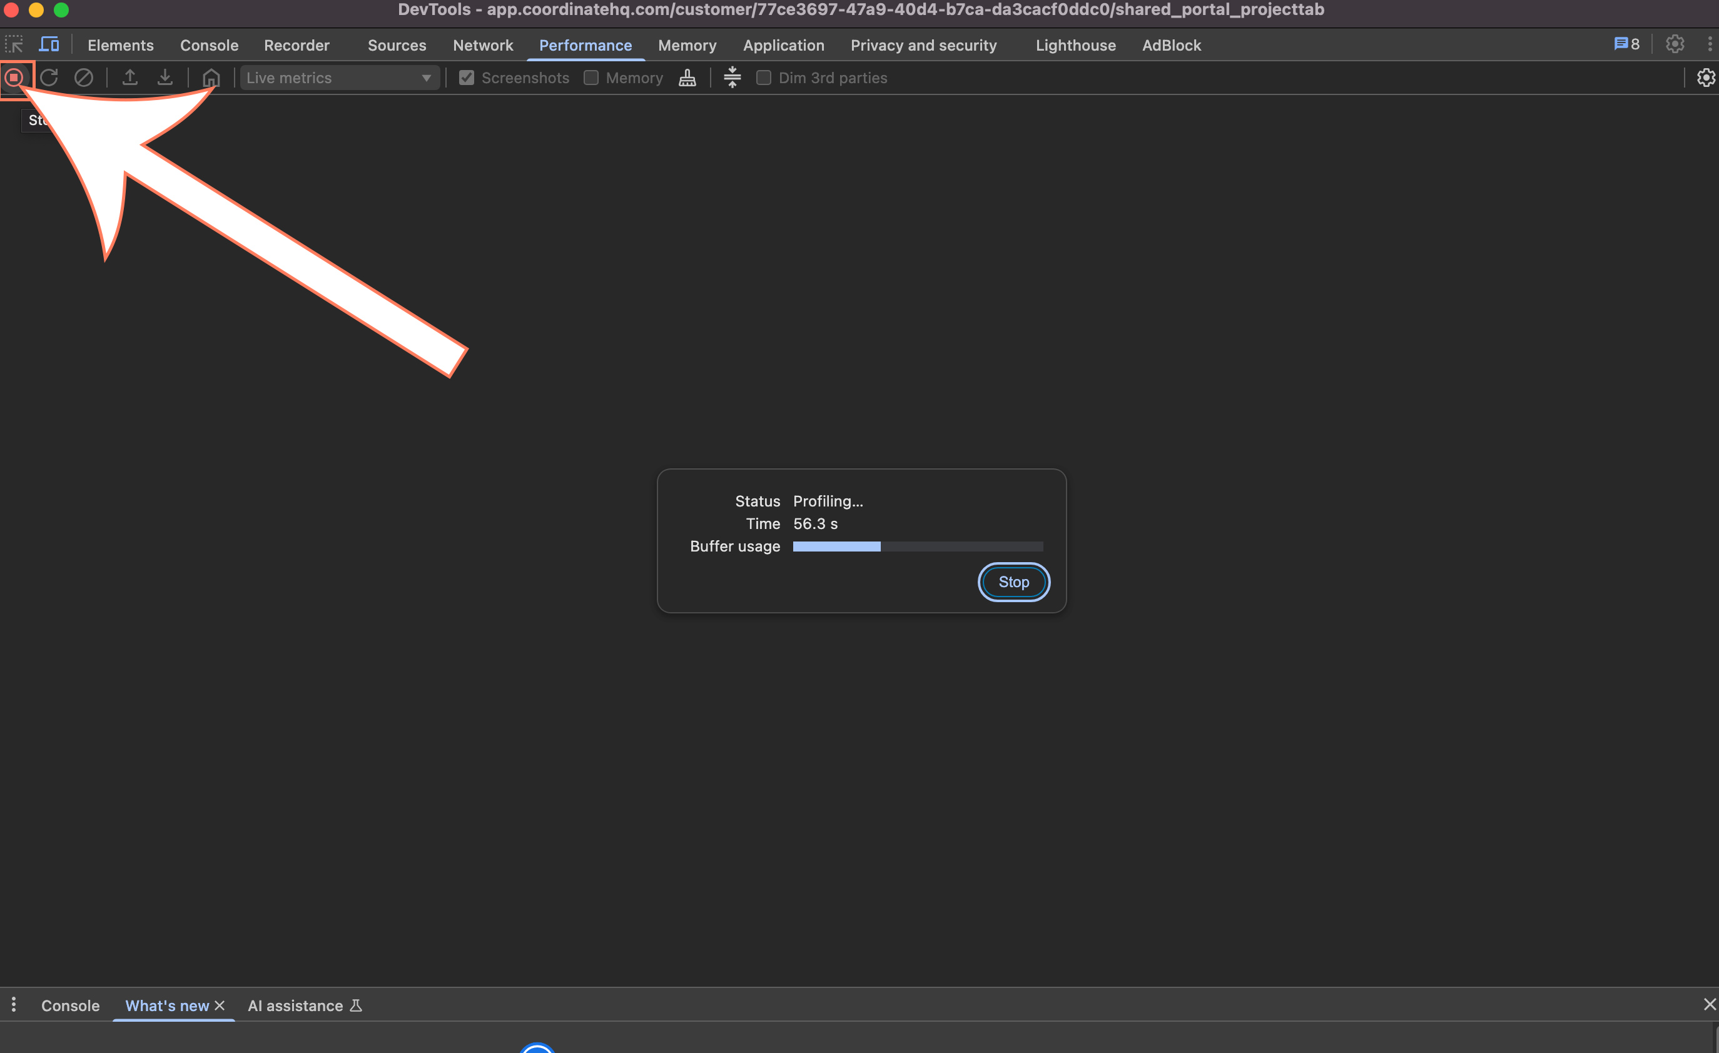This screenshot has width=1719, height=1053.
Task: Click the reload and record icon
Action: point(49,78)
